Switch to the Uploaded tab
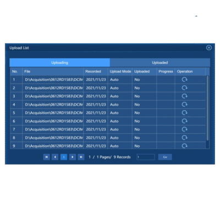This screenshot has height=220, width=220. pos(160,63)
